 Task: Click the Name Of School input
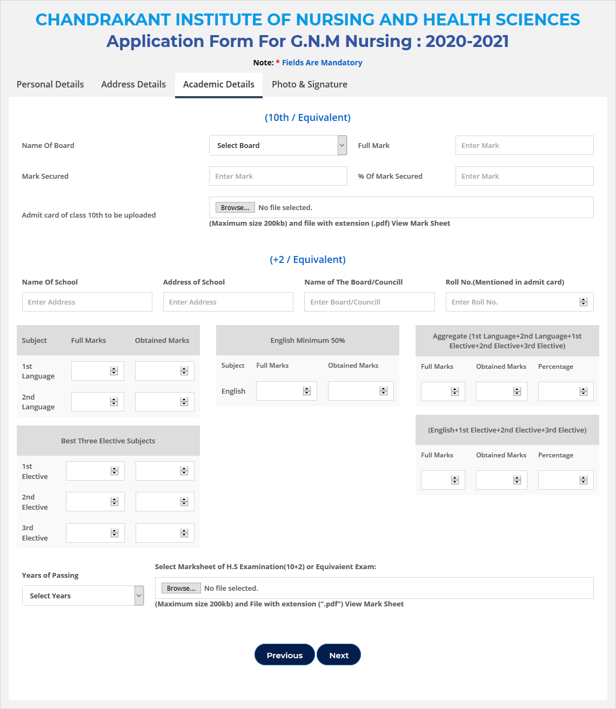pyautogui.click(x=87, y=302)
